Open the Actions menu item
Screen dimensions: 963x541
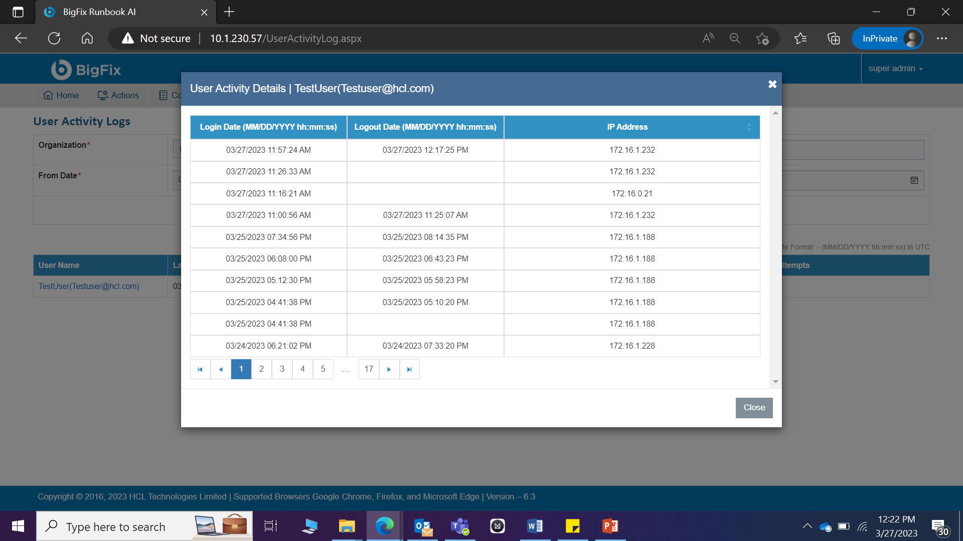pos(118,95)
